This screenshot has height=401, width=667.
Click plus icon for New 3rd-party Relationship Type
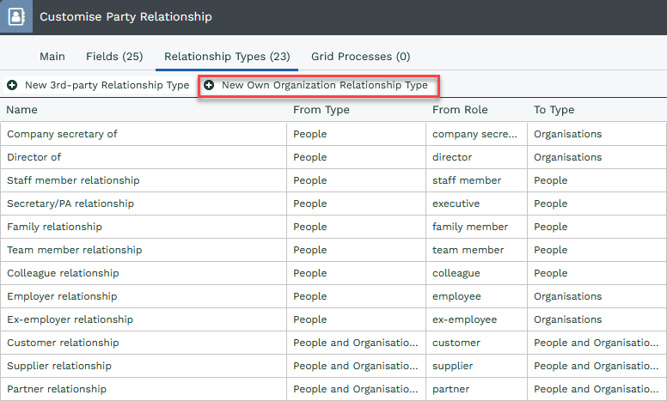tap(12, 86)
